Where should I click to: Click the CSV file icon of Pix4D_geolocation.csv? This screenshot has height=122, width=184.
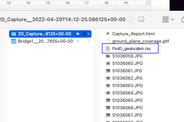pos(108,48)
